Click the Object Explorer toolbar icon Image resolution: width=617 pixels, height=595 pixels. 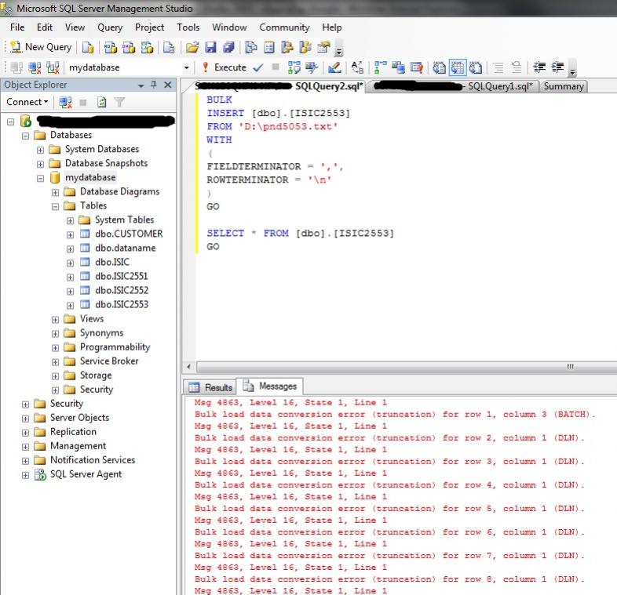tap(287, 47)
